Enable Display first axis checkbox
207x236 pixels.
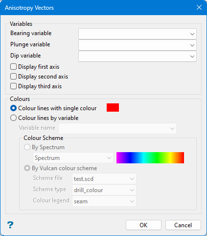[13, 67]
